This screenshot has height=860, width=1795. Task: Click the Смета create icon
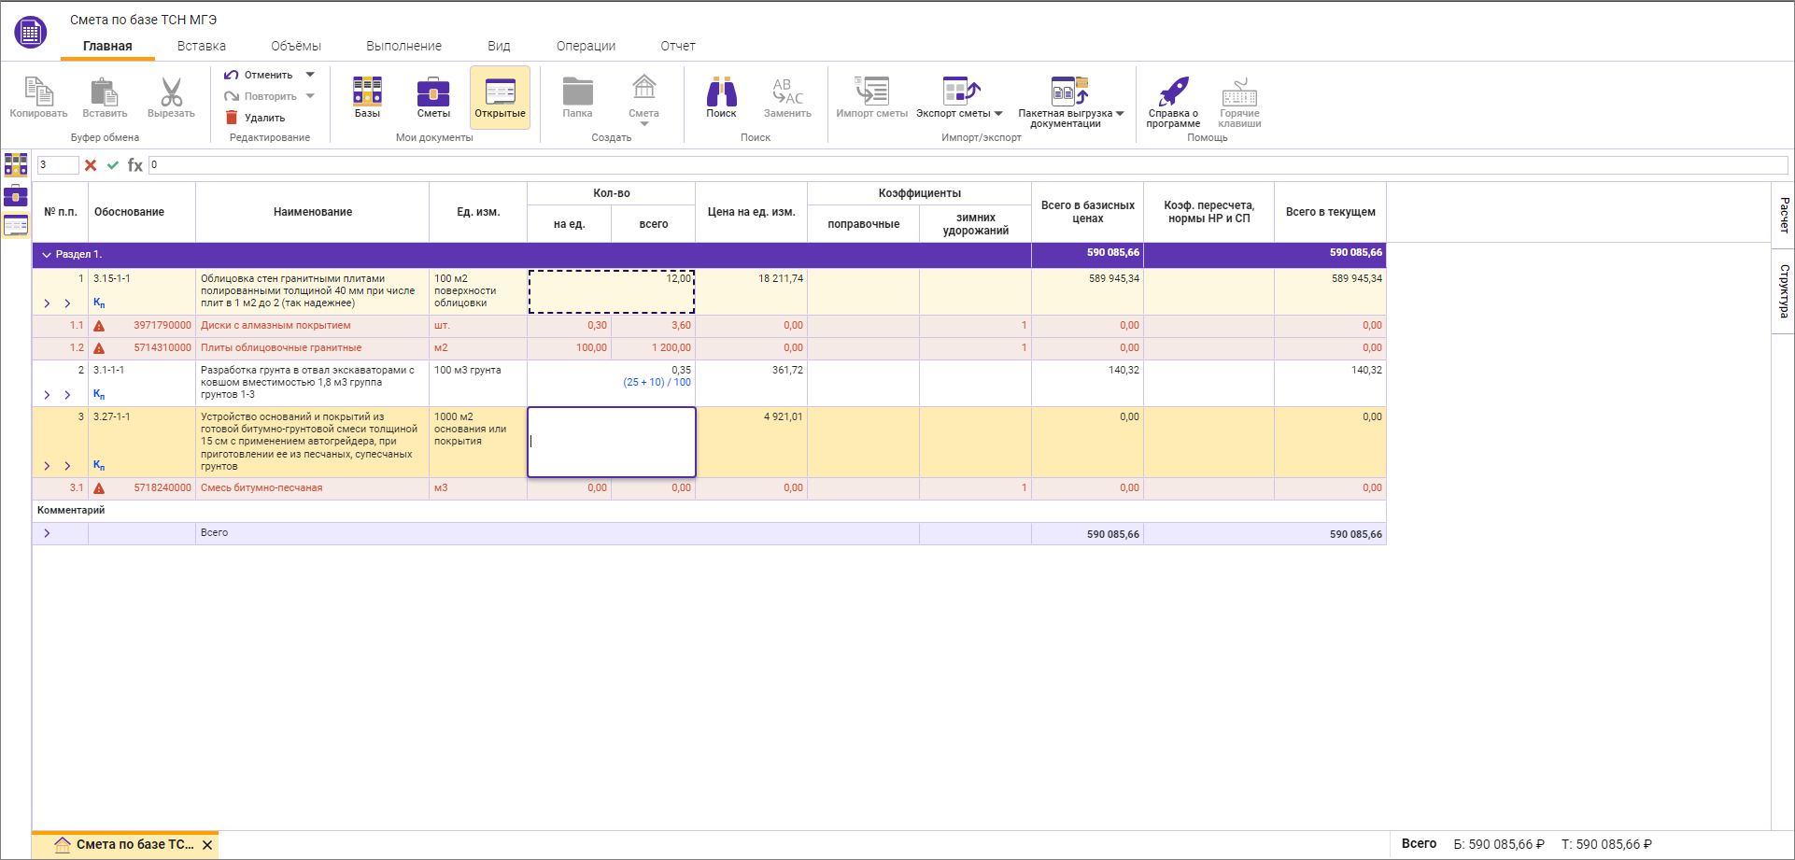643,90
